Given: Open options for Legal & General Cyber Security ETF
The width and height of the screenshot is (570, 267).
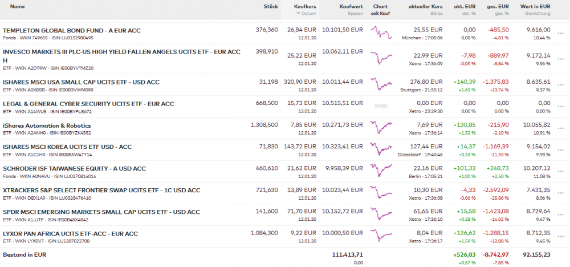Looking at the screenshot, I should pyautogui.click(x=561, y=107).
